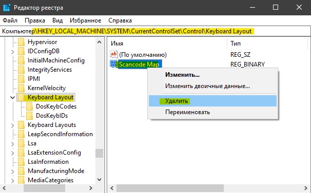Screen dimensions: 311x193
Task: Select the Hypervisor key
Action: (x=42, y=42)
